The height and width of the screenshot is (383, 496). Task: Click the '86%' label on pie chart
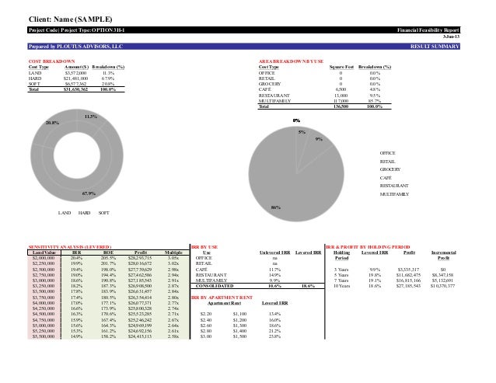tap(276, 207)
